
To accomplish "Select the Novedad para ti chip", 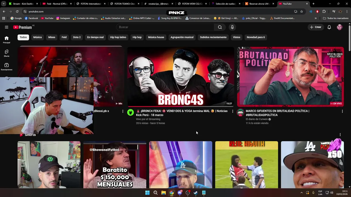I will point(256,37).
